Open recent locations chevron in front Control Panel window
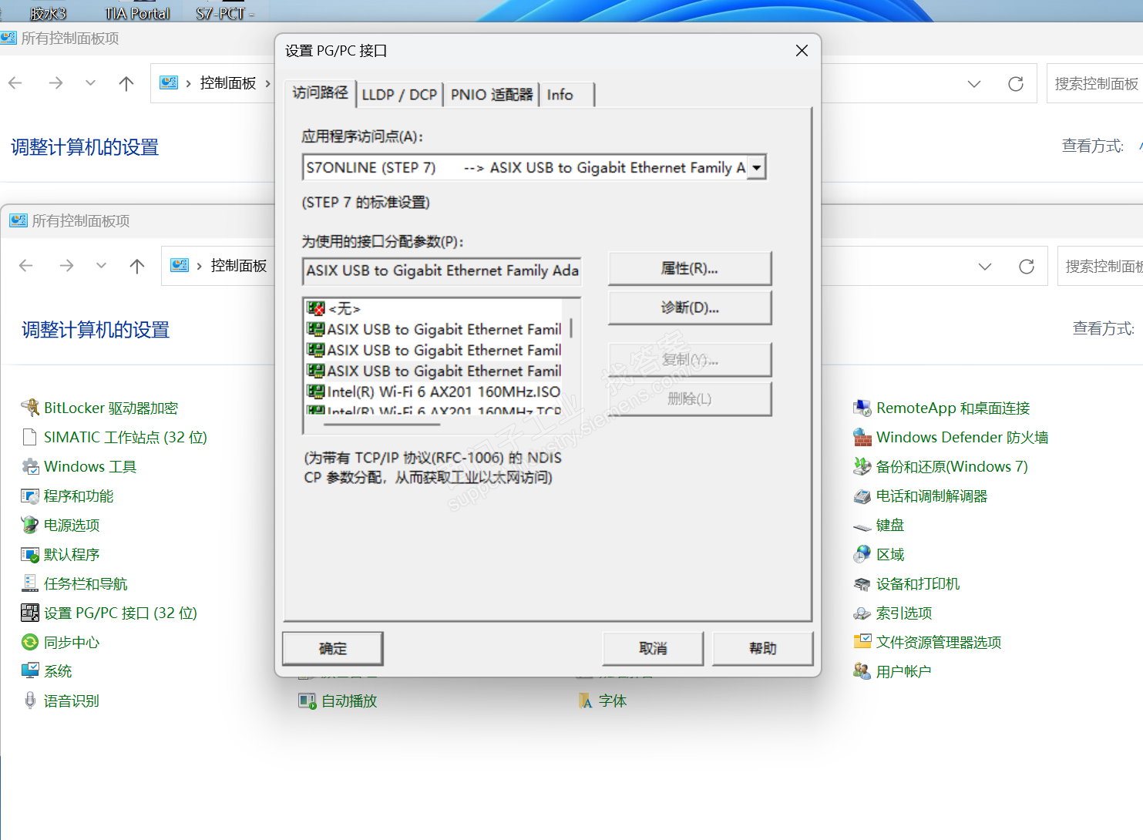Image resolution: width=1143 pixels, height=840 pixels. pyautogui.click(x=101, y=266)
